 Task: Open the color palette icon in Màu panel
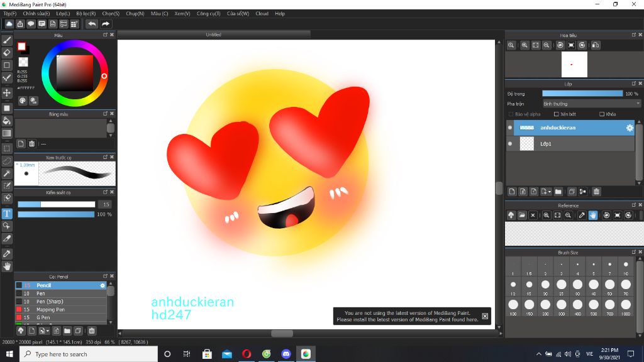pyautogui.click(x=23, y=101)
